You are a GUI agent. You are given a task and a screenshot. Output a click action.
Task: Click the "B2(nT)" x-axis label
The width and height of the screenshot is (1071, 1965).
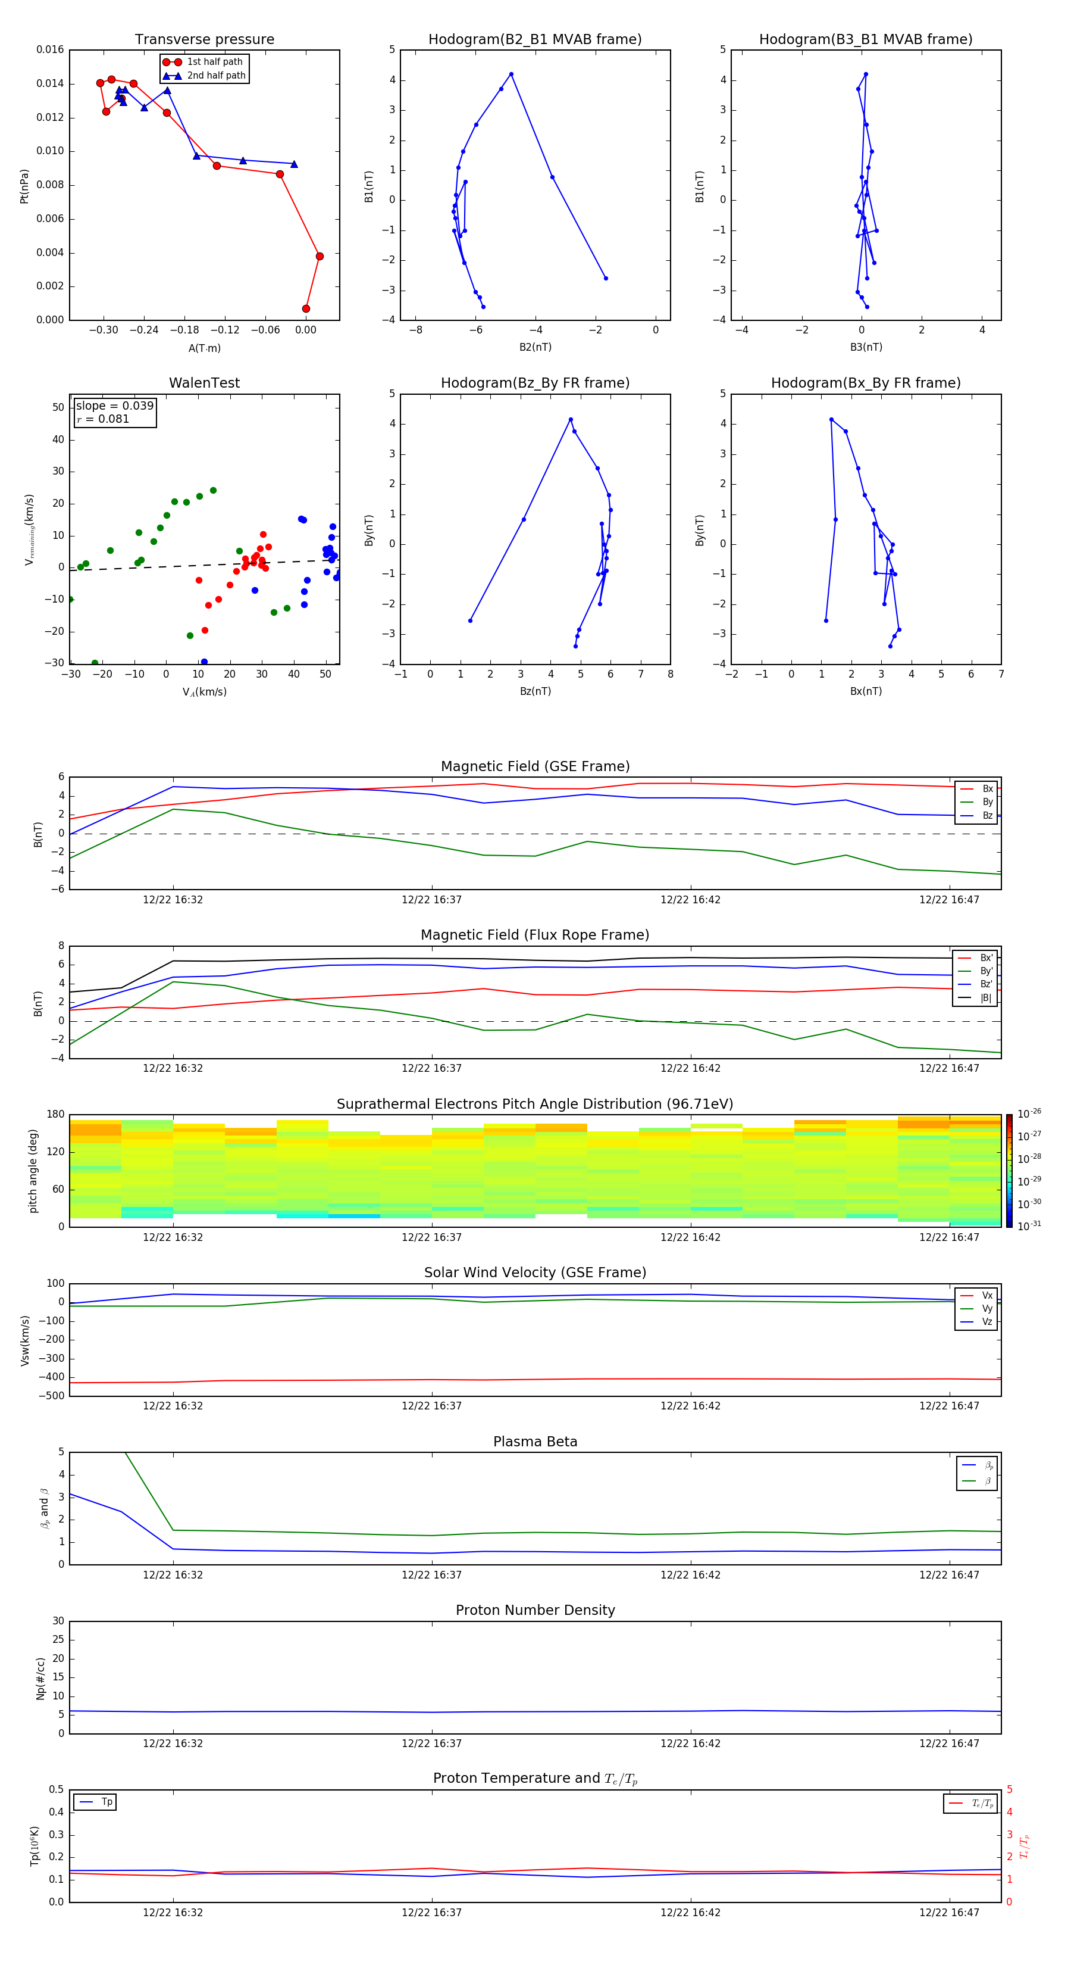pos(535,347)
